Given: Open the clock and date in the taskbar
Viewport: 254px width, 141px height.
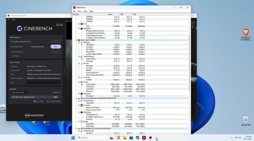Looking at the screenshot, I should [247, 138].
